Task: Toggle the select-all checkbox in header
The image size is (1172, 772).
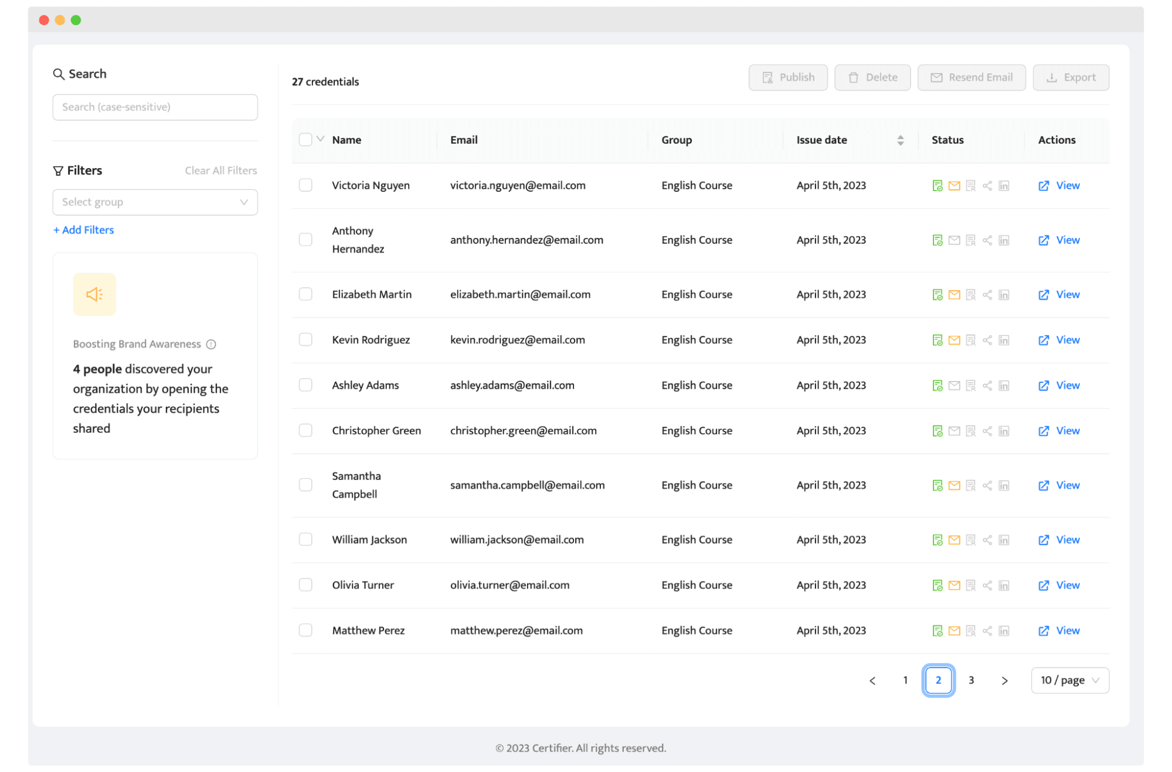Action: [305, 140]
